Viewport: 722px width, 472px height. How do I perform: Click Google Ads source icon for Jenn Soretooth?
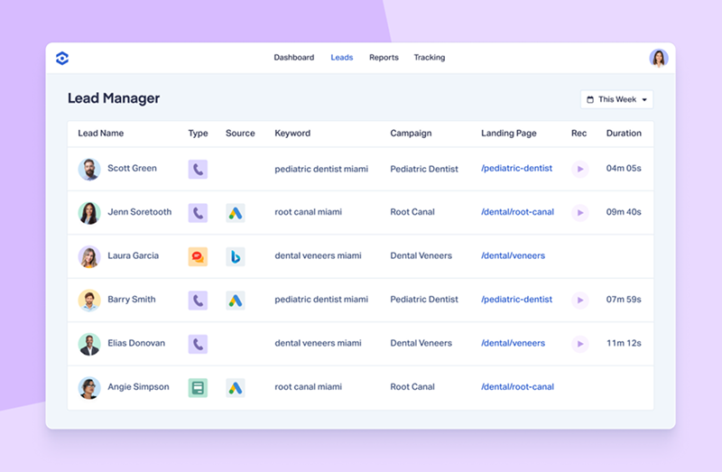(236, 213)
